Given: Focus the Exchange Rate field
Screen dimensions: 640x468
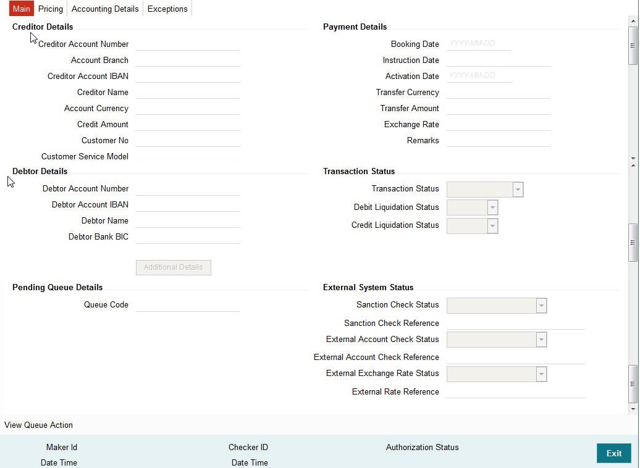Looking at the screenshot, I should 499,123.
